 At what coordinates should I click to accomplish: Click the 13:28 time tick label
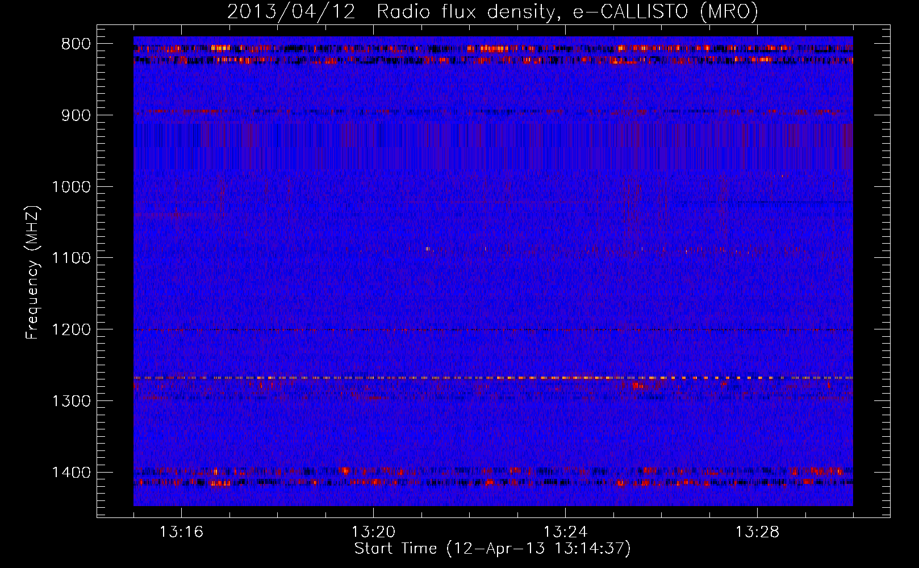coord(757,532)
